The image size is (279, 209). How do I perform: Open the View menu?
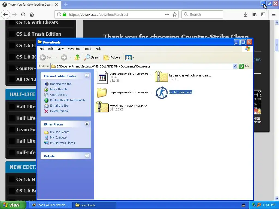point(60,49)
